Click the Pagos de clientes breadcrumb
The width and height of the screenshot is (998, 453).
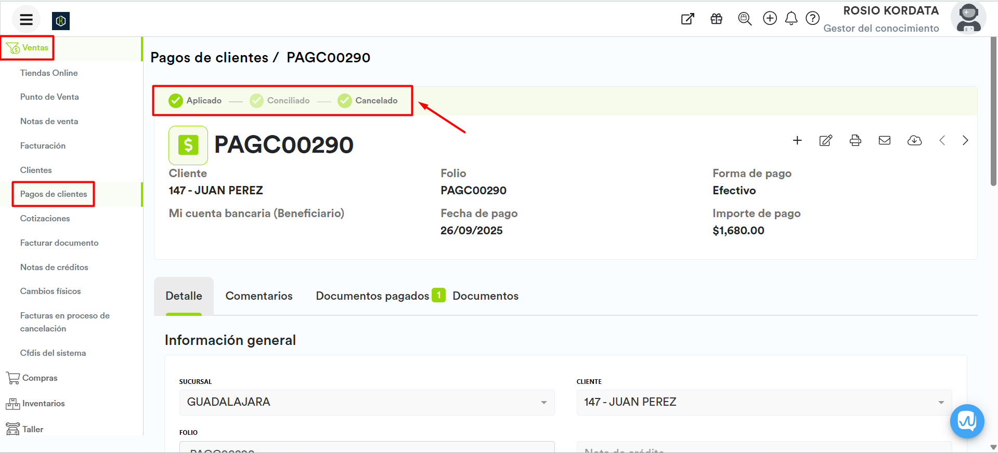(x=209, y=58)
